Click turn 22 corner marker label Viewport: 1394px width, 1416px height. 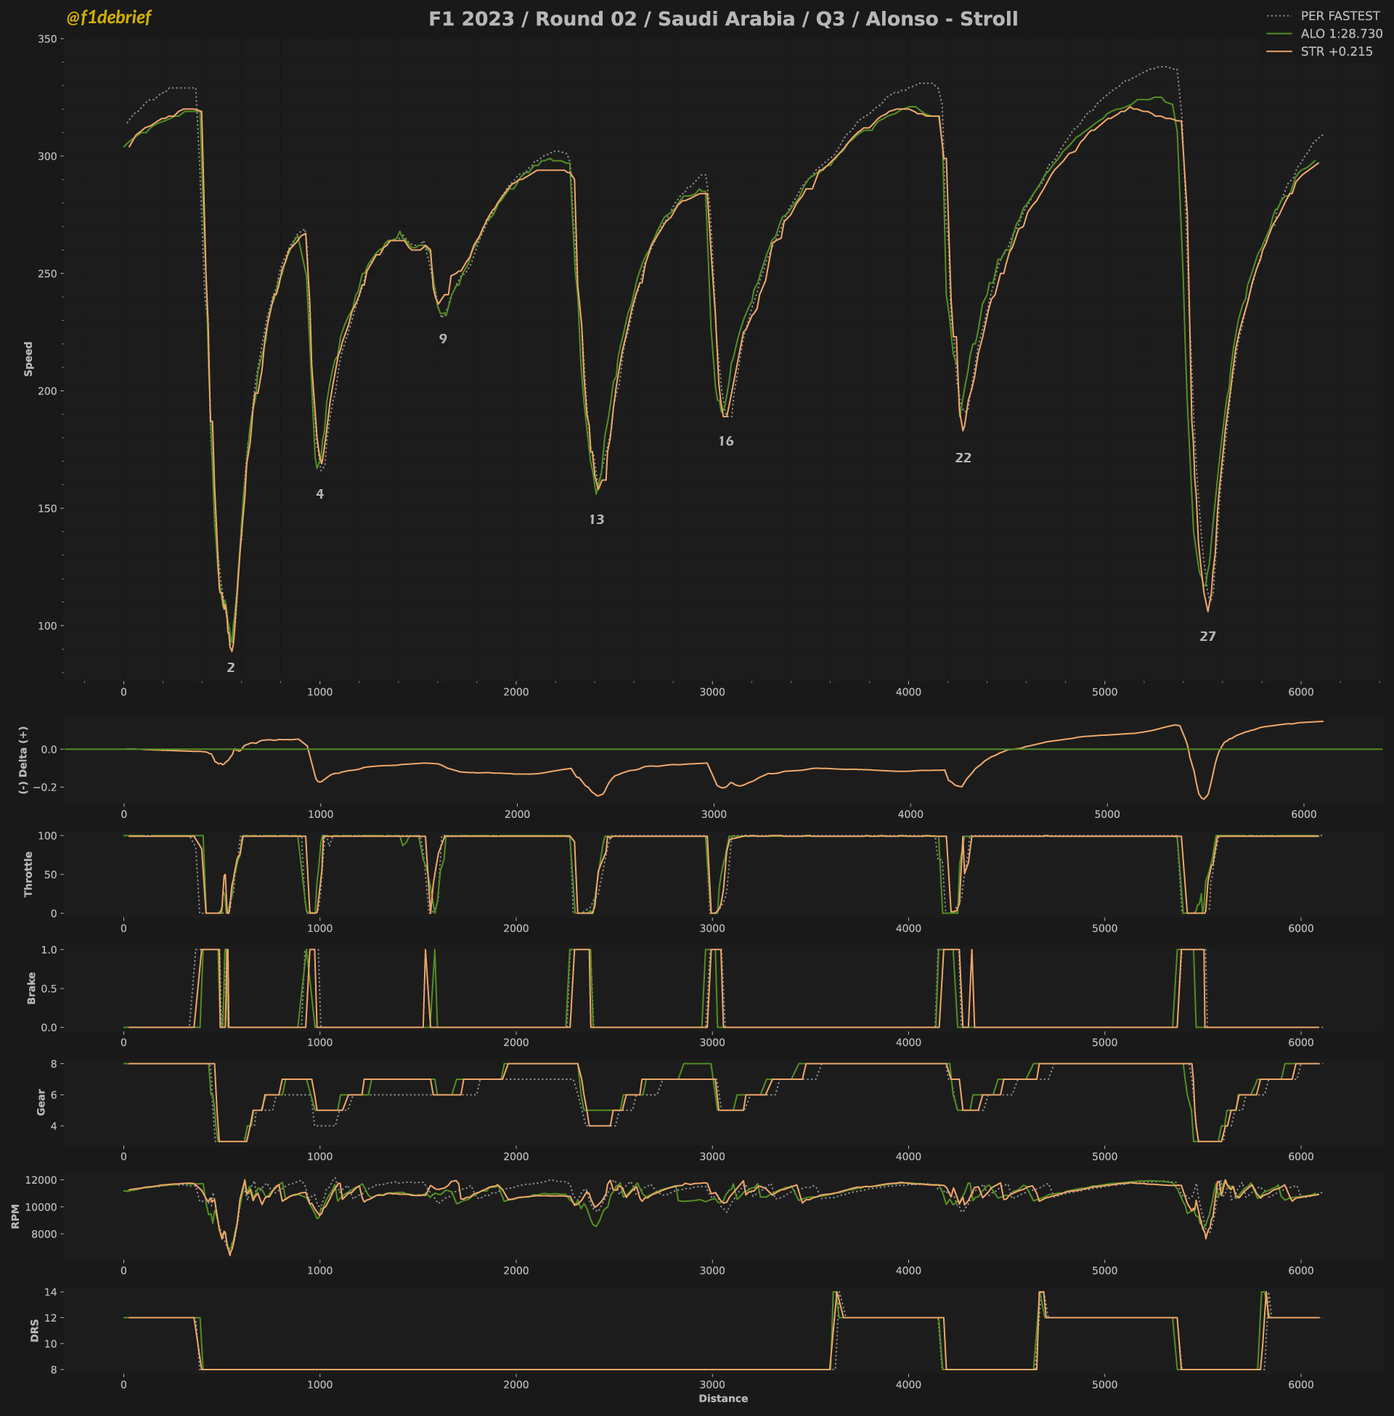(x=963, y=458)
